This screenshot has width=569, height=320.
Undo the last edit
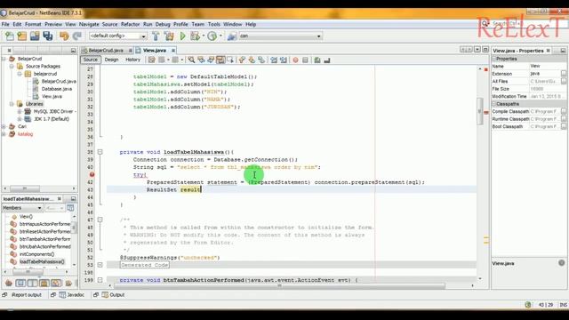64,36
